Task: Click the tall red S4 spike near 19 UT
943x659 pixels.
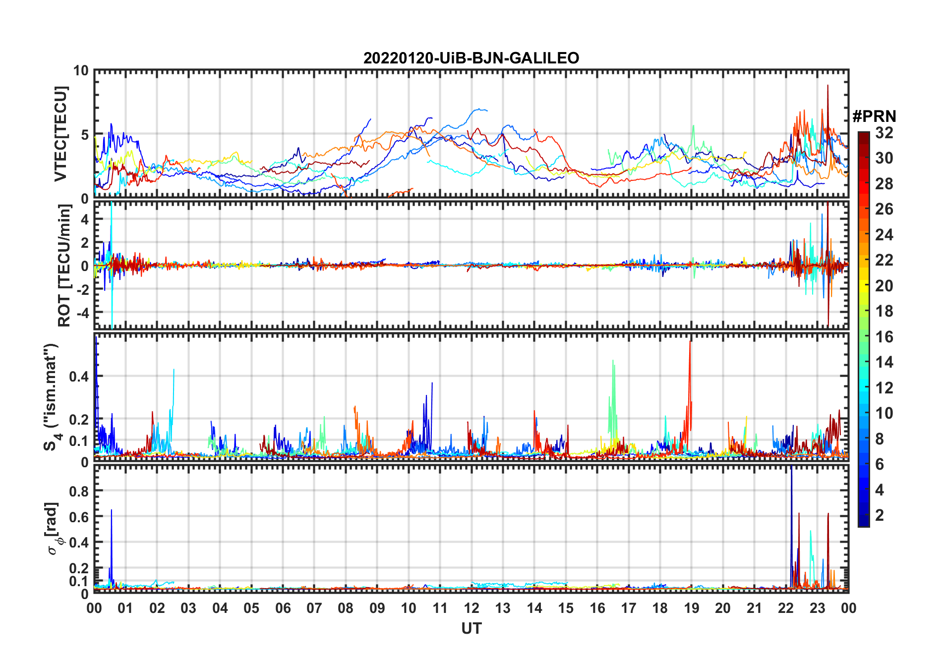Action: click(690, 377)
